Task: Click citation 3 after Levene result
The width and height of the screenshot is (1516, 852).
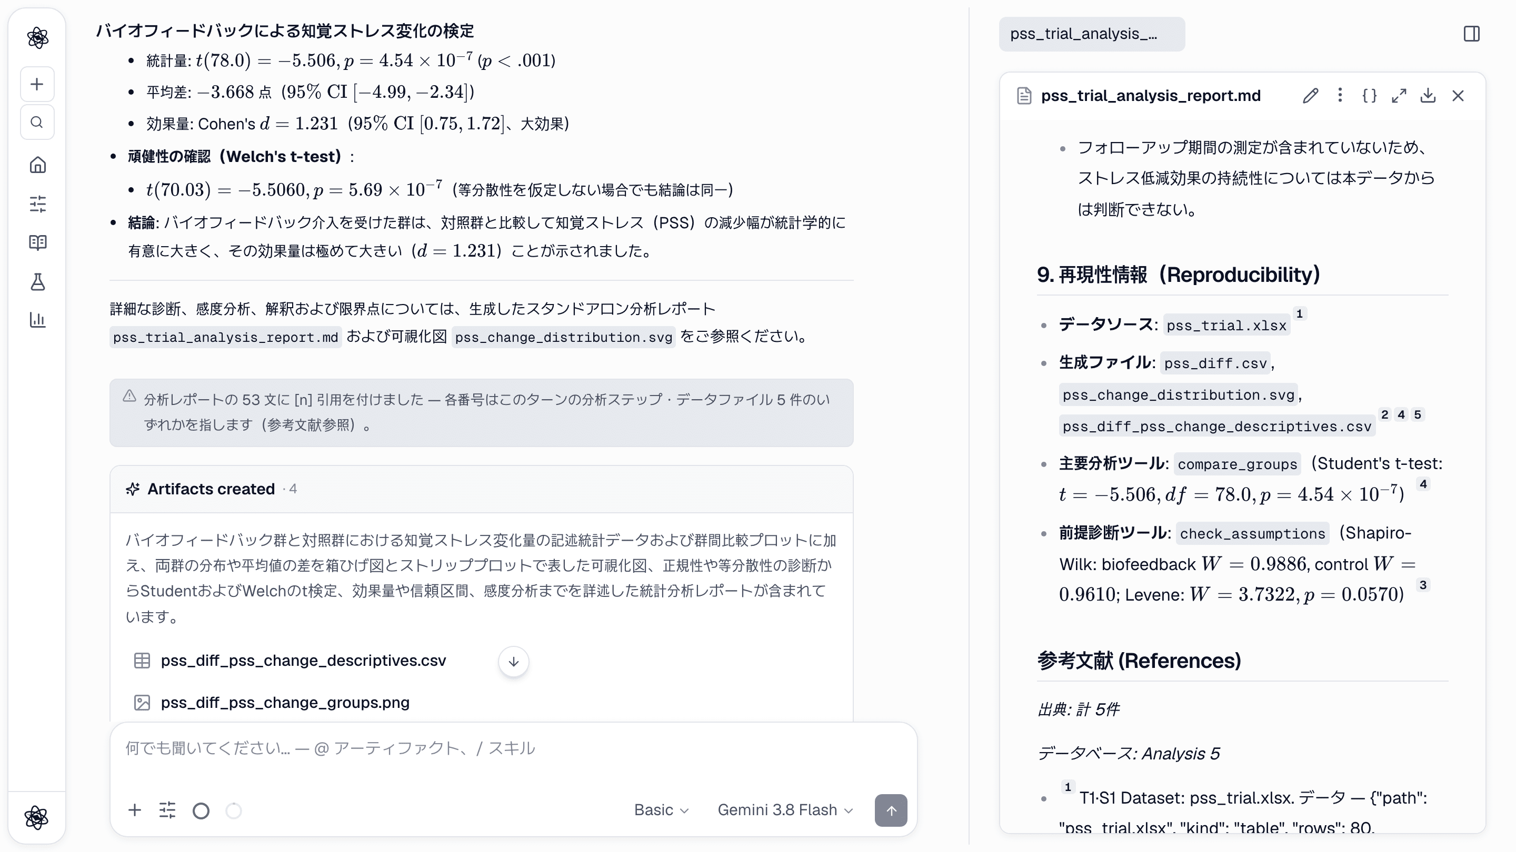Action: coord(1423,585)
